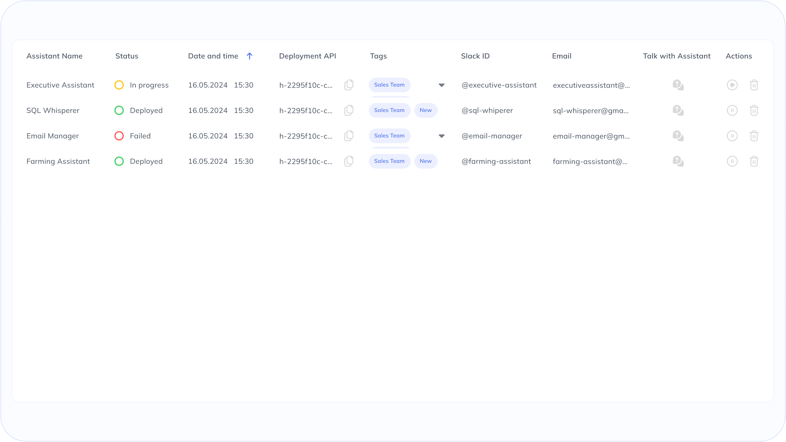
Task: Click the Actions column header
Action: 739,56
